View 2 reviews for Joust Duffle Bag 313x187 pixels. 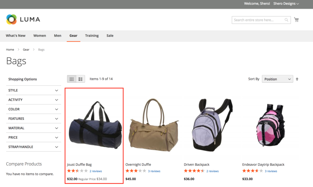tap(96, 171)
